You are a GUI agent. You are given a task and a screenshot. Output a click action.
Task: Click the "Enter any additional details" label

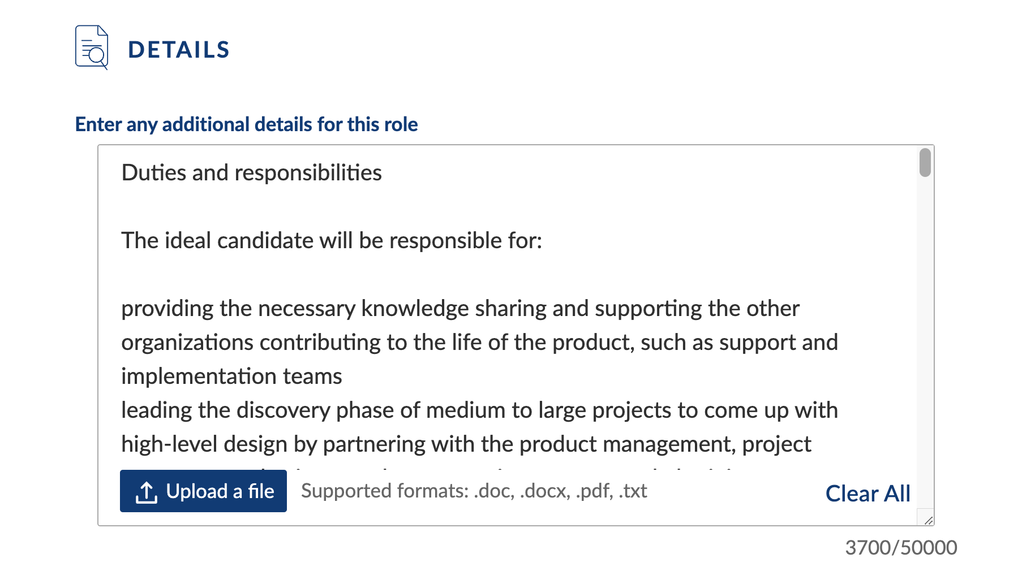[246, 124]
